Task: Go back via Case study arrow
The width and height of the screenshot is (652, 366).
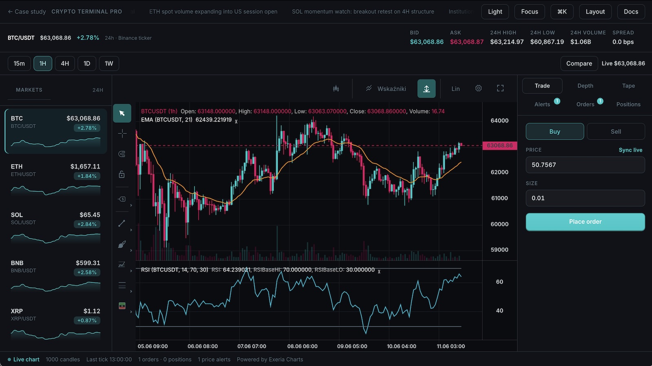Action: [x=27, y=12]
